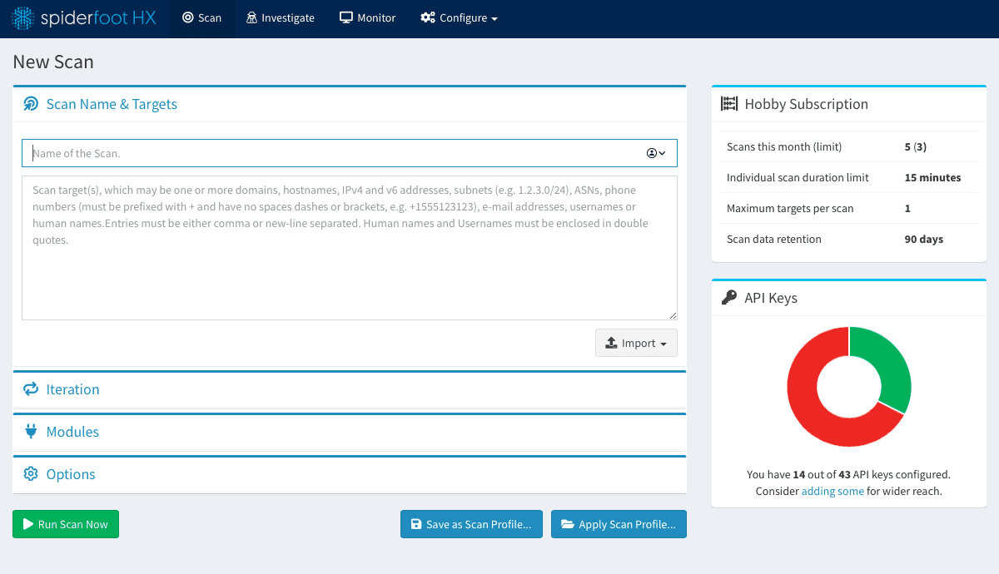Click the API Keys key icon
999x574 pixels.
(x=729, y=298)
